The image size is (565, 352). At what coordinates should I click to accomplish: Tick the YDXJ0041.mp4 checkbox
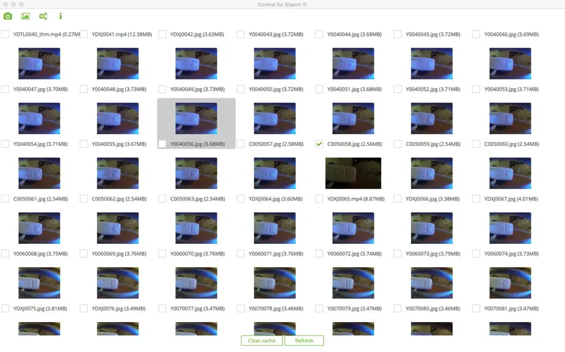tap(83, 34)
